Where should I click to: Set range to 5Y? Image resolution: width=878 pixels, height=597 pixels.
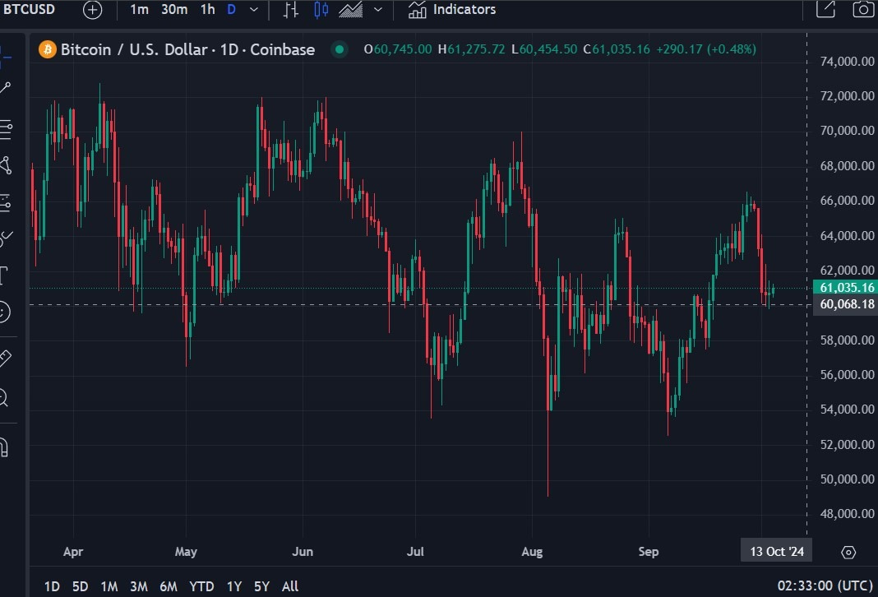[261, 586]
